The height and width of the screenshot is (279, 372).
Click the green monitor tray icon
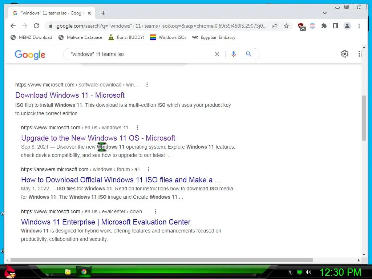click(x=300, y=272)
